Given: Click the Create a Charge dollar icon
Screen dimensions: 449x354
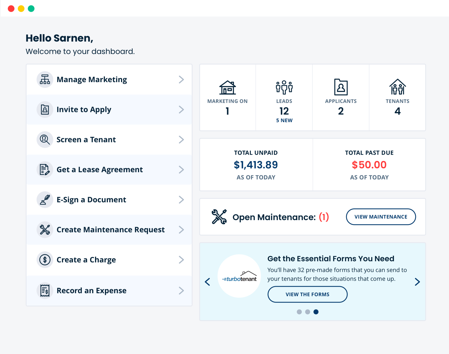Looking at the screenshot, I should 45,260.
